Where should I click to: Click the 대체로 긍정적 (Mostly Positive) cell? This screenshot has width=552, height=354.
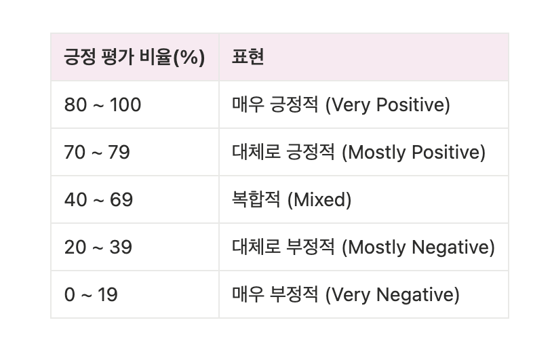(x=363, y=152)
